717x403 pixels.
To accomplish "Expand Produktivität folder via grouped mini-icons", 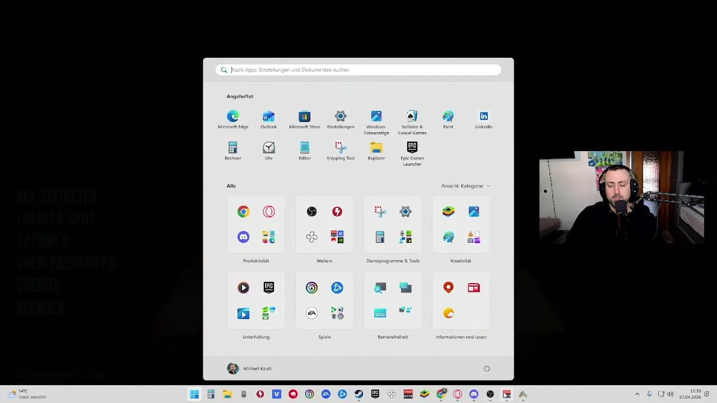I will pos(269,237).
